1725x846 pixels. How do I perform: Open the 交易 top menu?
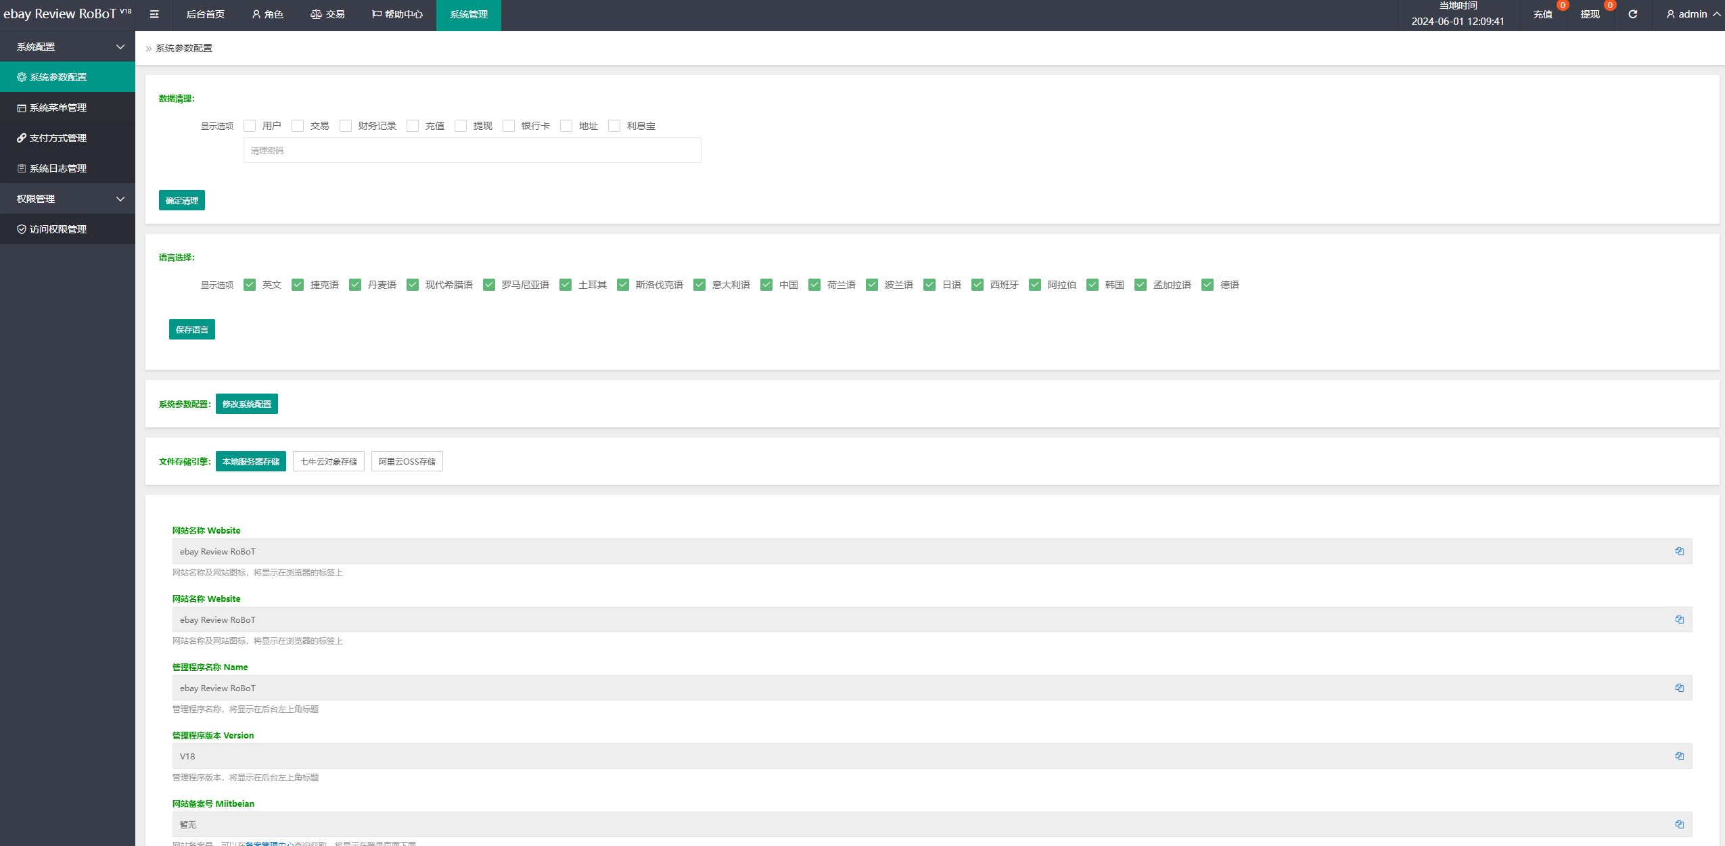[x=327, y=14]
